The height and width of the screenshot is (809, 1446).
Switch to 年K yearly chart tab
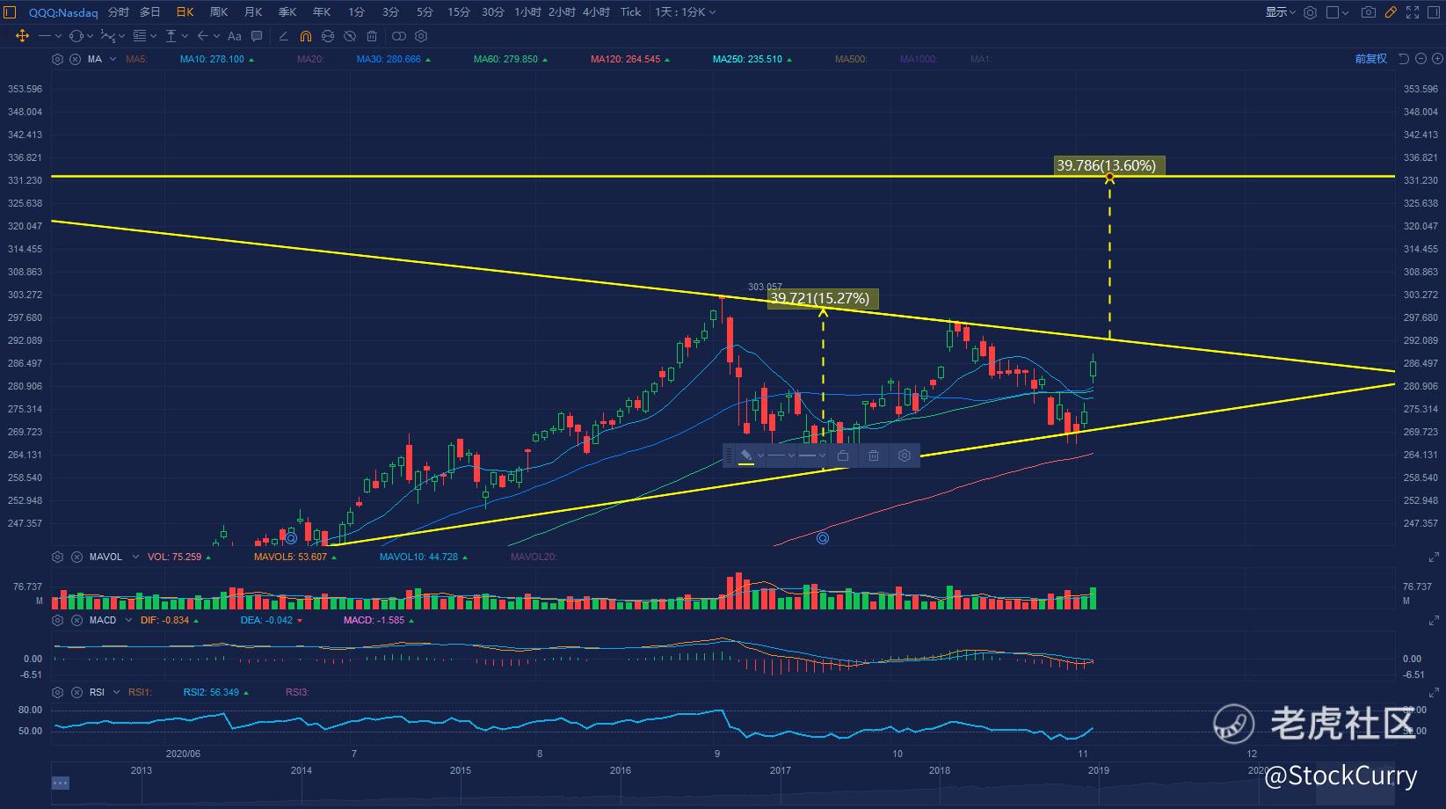322,12
